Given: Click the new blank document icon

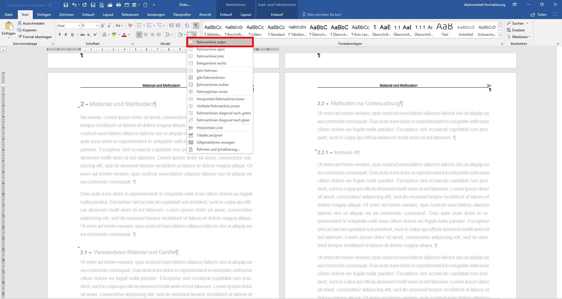Looking at the screenshot, I should [x=145, y=5].
